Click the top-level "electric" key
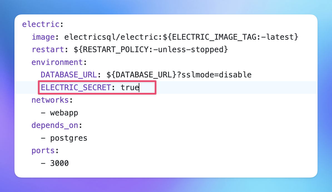The image size is (332, 192). tap(41, 24)
